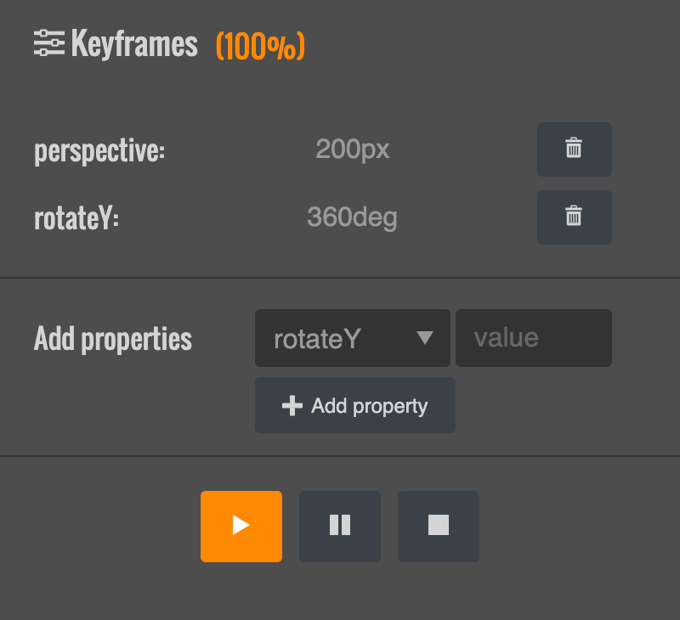
Task: Select the rotateY property label in the keyframe list
Action: click(76, 219)
